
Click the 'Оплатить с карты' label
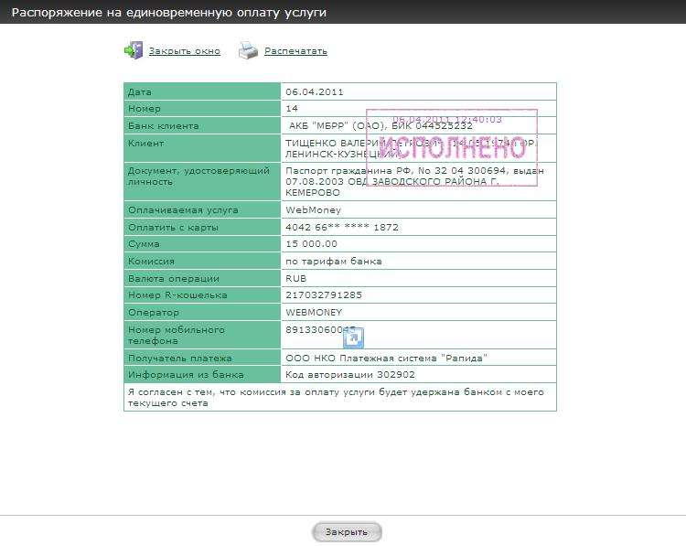point(173,228)
